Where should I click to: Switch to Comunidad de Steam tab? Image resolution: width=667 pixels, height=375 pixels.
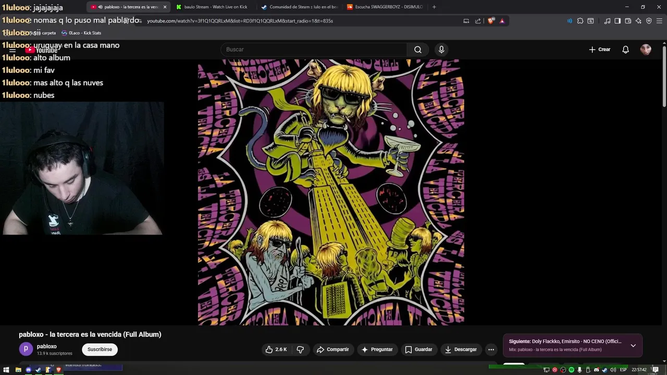[300, 7]
